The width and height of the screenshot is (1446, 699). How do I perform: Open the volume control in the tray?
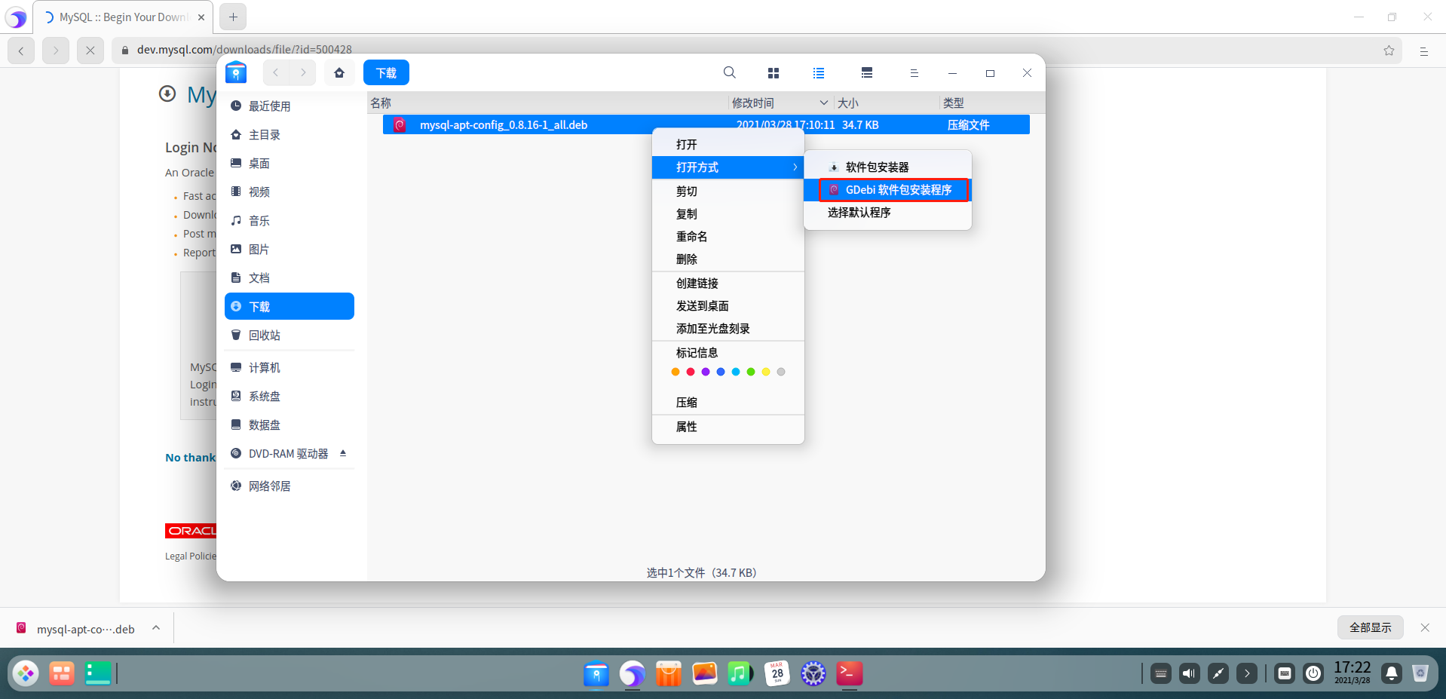1190,673
